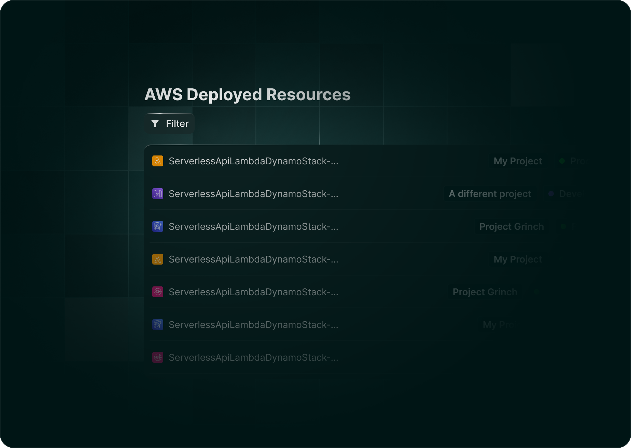Click the pink SQS icon in fifth row
The image size is (631, 448).
[x=158, y=292]
